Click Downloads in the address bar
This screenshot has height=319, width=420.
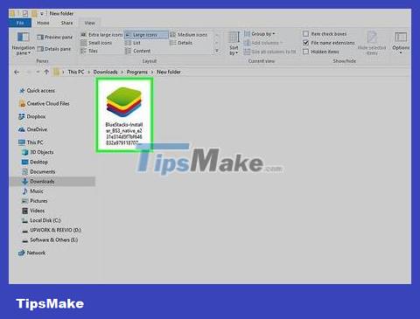105,72
